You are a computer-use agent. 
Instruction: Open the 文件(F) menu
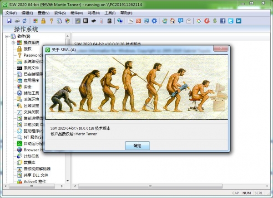pos(11,13)
